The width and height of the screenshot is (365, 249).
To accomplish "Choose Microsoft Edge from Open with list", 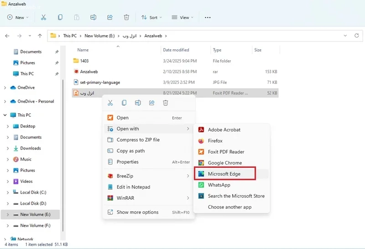I will tap(225, 174).
